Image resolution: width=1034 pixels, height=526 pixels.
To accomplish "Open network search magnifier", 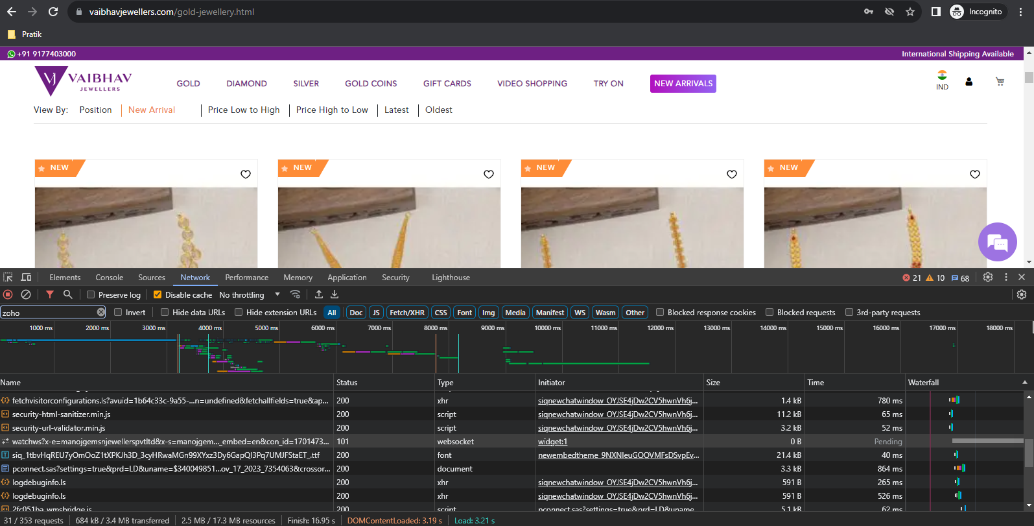I will click(67, 294).
